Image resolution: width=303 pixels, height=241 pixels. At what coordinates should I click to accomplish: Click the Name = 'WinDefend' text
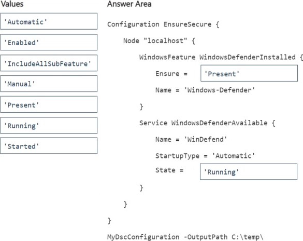click(191, 139)
